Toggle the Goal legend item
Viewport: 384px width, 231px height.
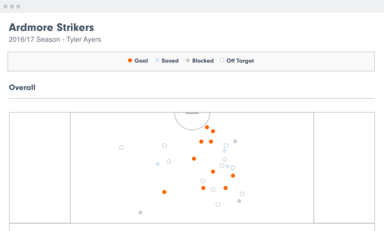(x=138, y=61)
